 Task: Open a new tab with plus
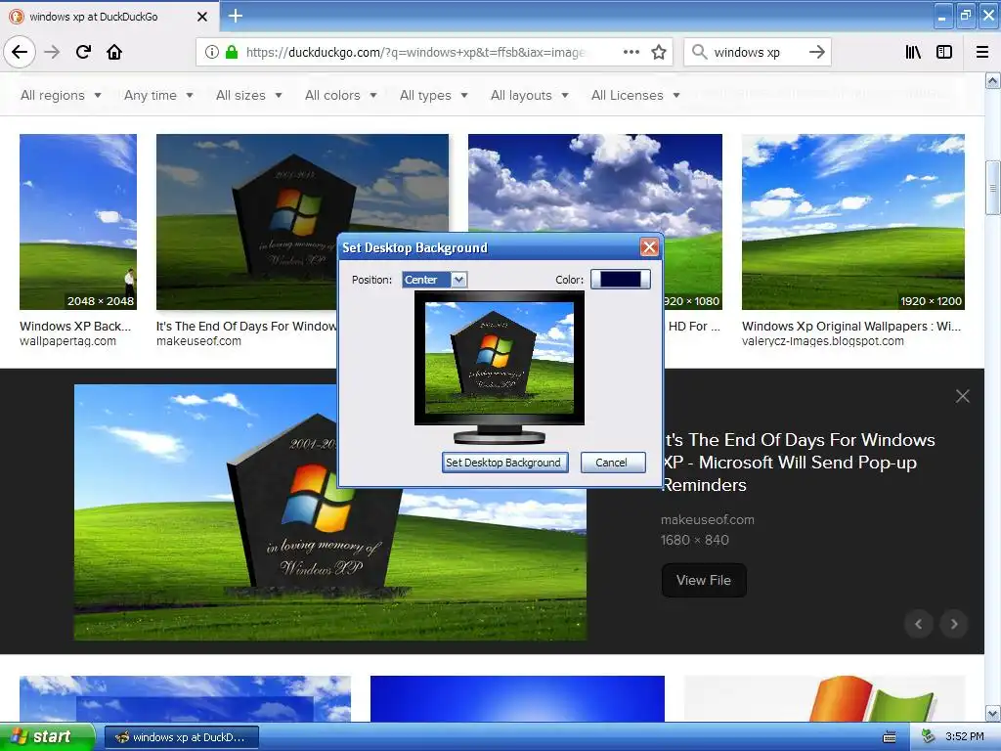coord(235,16)
